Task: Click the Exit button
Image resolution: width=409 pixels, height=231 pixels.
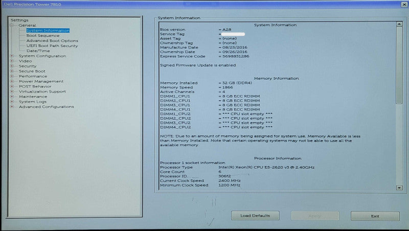Action: tap(375, 216)
